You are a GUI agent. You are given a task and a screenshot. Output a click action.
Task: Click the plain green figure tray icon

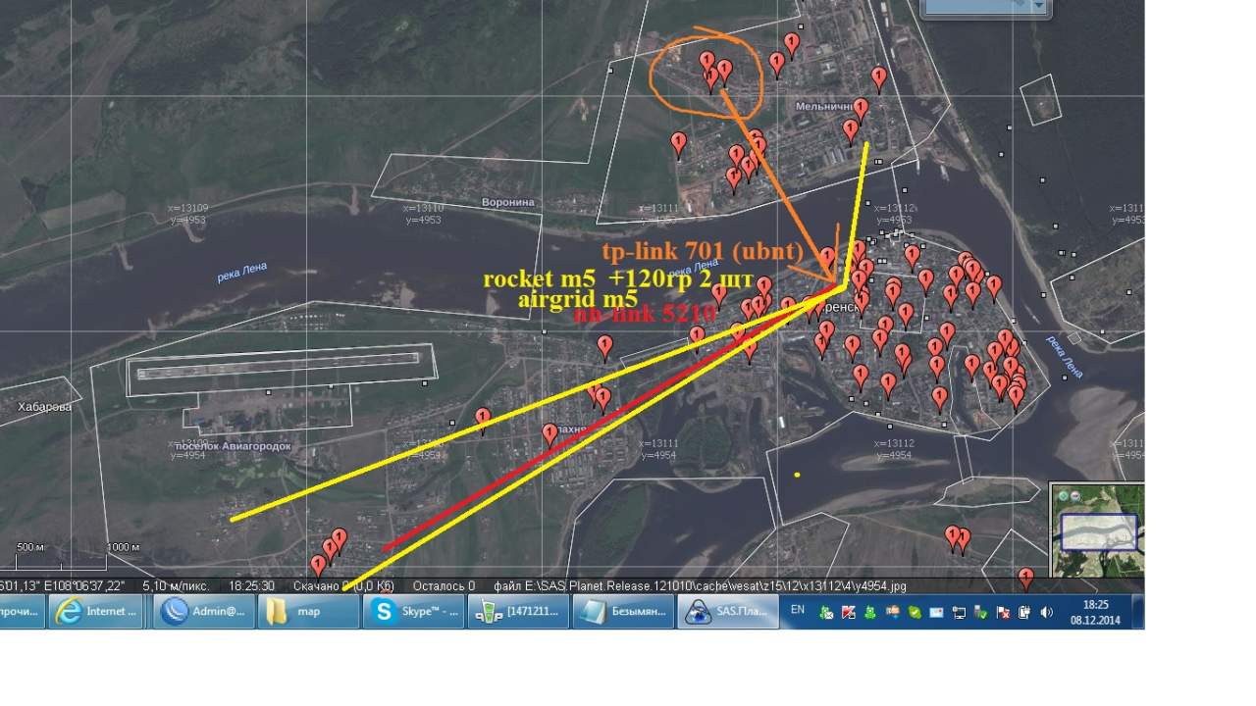click(x=870, y=613)
